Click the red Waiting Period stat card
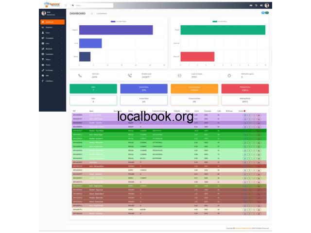 pos(245,88)
